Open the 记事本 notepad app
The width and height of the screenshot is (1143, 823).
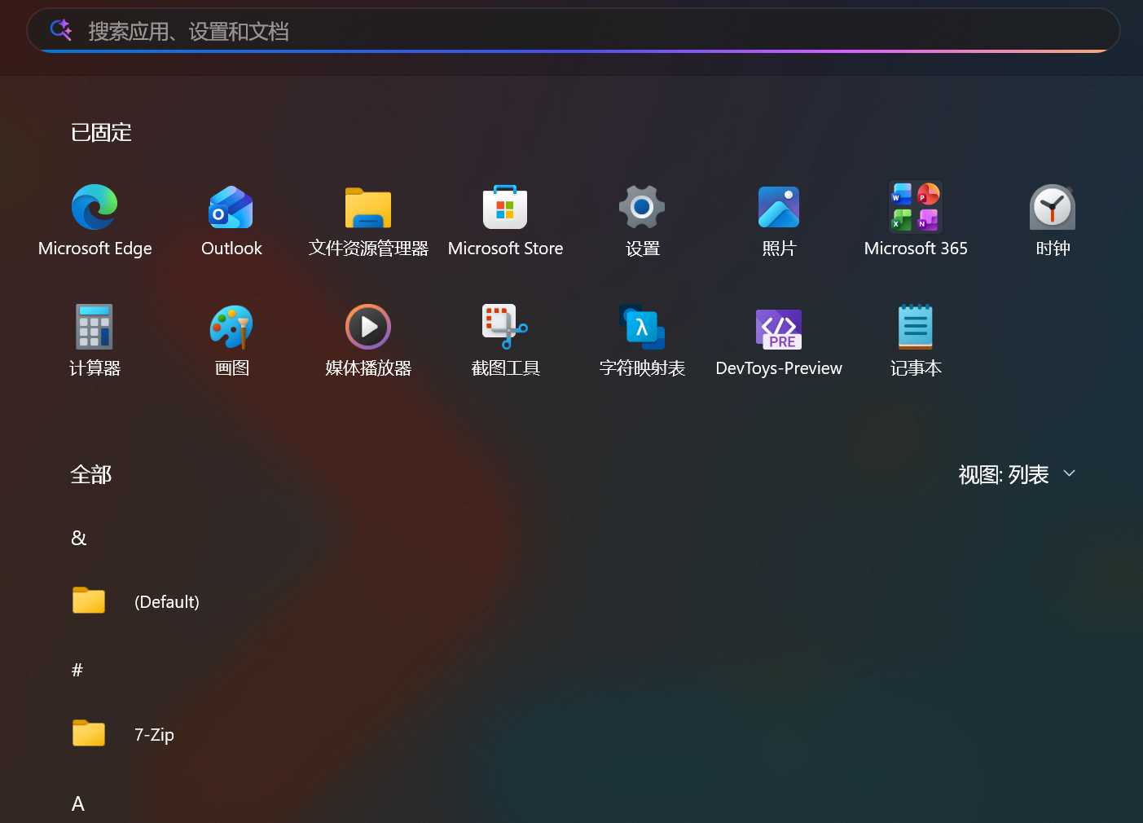point(916,327)
